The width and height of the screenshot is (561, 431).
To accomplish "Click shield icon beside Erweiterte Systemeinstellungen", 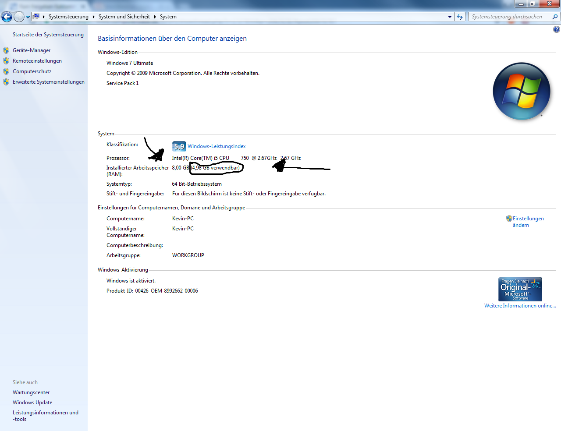I will click(6, 82).
